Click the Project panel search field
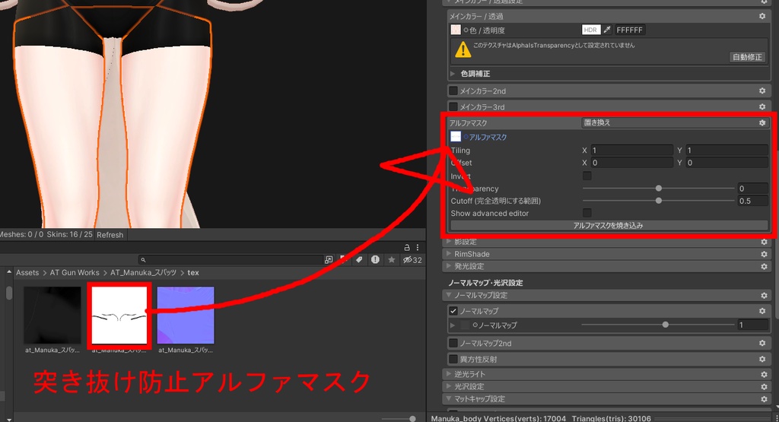 pos(231,259)
